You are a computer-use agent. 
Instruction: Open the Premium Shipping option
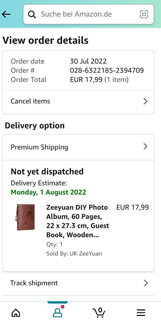tap(78, 147)
